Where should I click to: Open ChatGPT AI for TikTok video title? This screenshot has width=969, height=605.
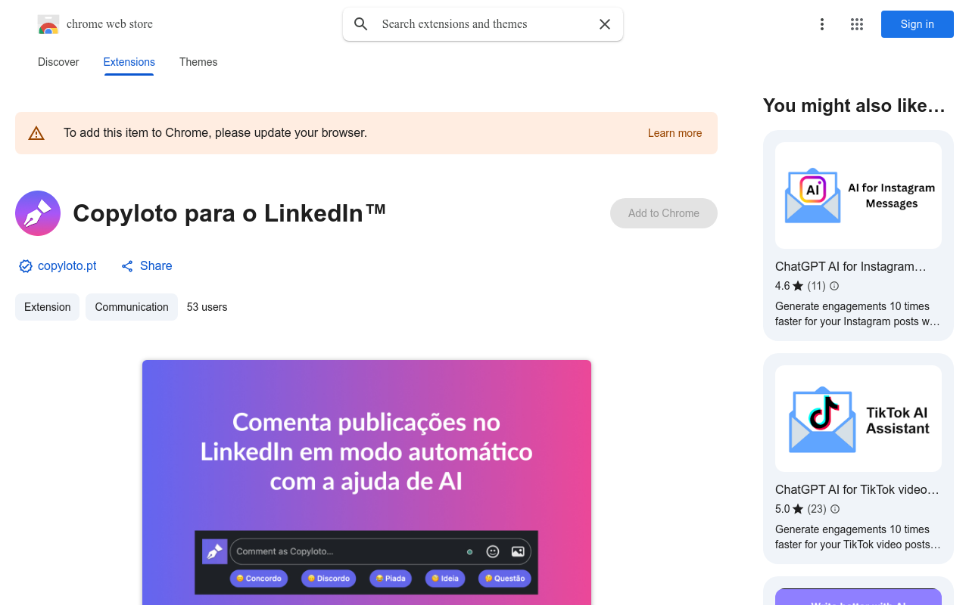click(x=857, y=489)
